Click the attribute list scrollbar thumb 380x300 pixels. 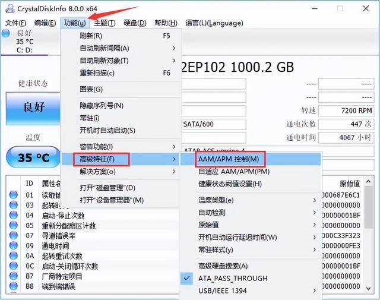368,207
